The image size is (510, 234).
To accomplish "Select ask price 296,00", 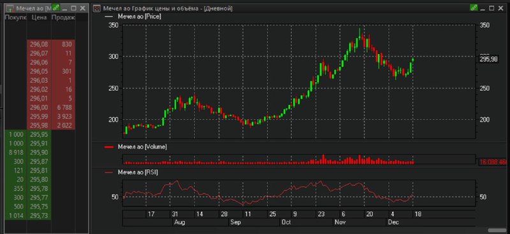I will [39, 107].
